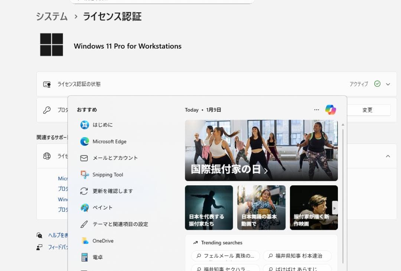This screenshot has height=271, width=401.
Task: Open 電卓 from the suggestions list
Action: tap(98, 257)
